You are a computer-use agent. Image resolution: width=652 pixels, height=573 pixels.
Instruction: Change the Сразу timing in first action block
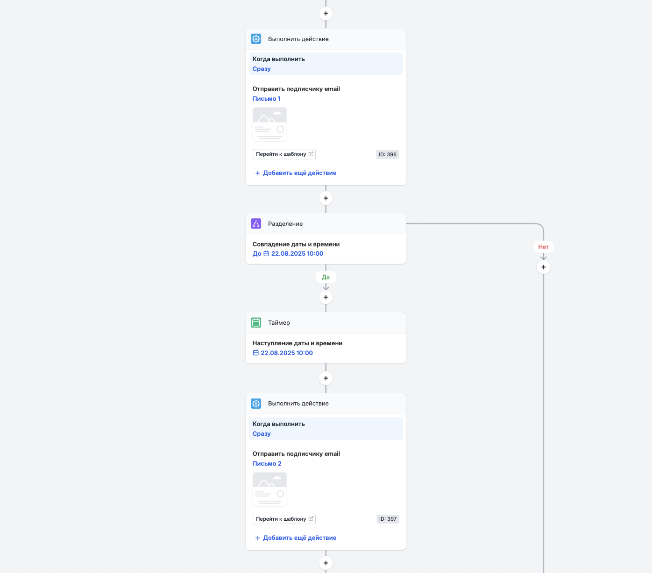(262, 69)
